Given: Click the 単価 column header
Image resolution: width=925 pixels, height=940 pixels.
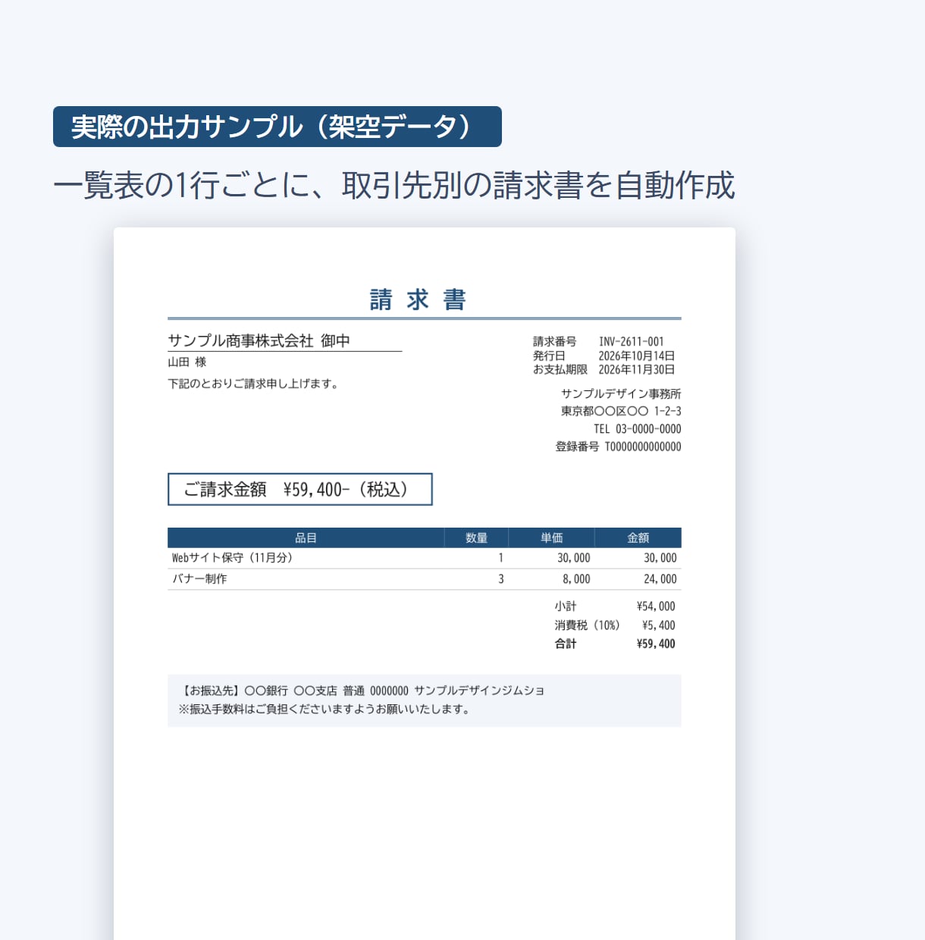Looking at the screenshot, I should point(551,537).
